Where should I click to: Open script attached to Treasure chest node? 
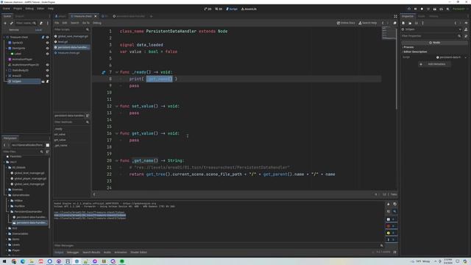tap(43, 38)
